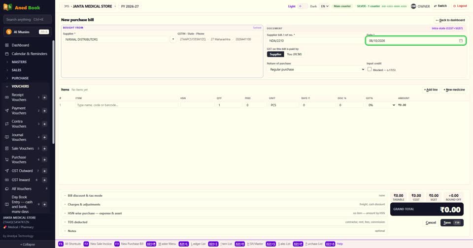Click the Search anything box
Screen dimensions: 473x248
point(28,19)
